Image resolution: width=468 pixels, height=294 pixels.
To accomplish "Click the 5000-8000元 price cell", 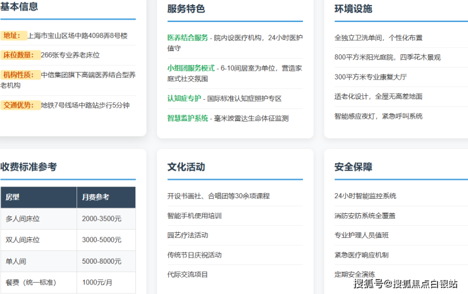I will coord(101,261).
